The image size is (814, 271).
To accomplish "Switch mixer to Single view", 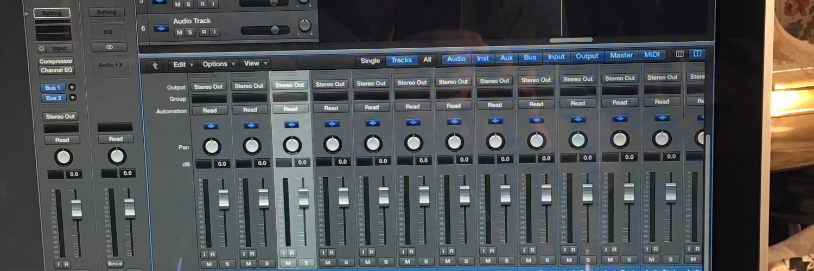I will click(x=370, y=61).
